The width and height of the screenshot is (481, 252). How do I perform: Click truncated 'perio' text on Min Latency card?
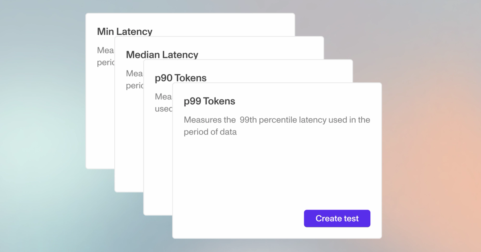click(106, 63)
